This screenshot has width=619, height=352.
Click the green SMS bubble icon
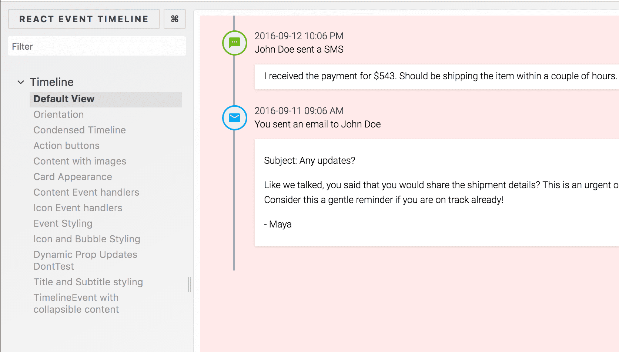(235, 43)
